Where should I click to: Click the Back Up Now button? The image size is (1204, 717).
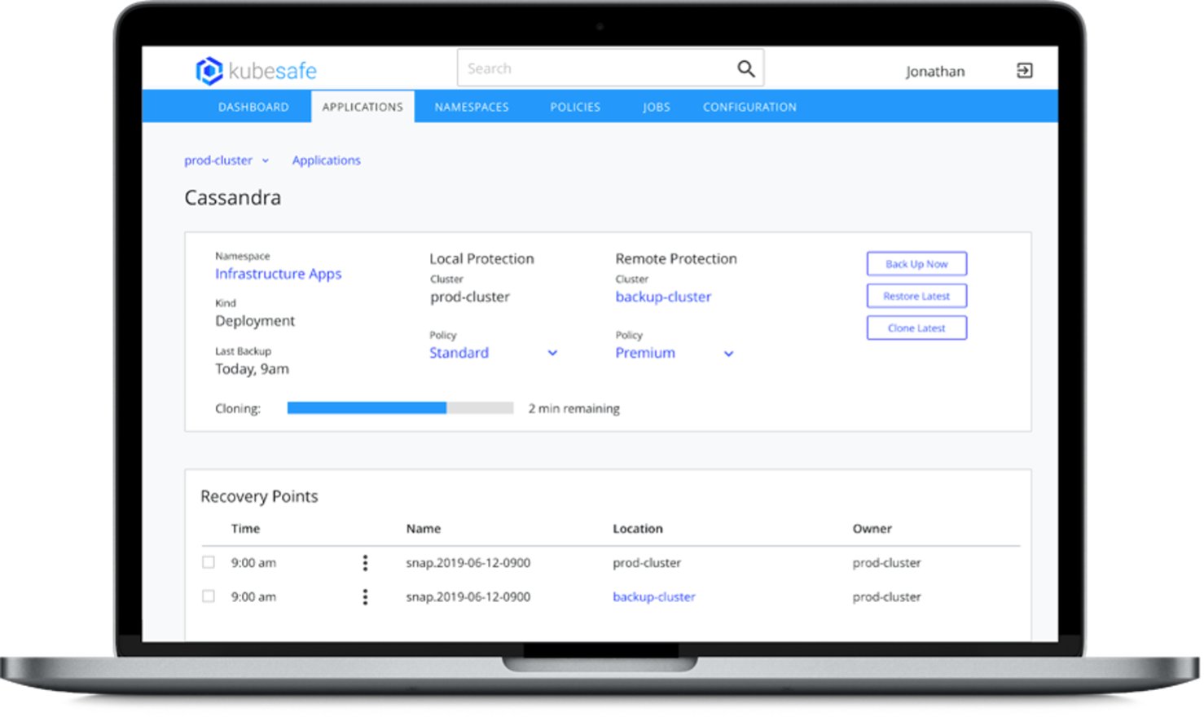[x=916, y=264]
